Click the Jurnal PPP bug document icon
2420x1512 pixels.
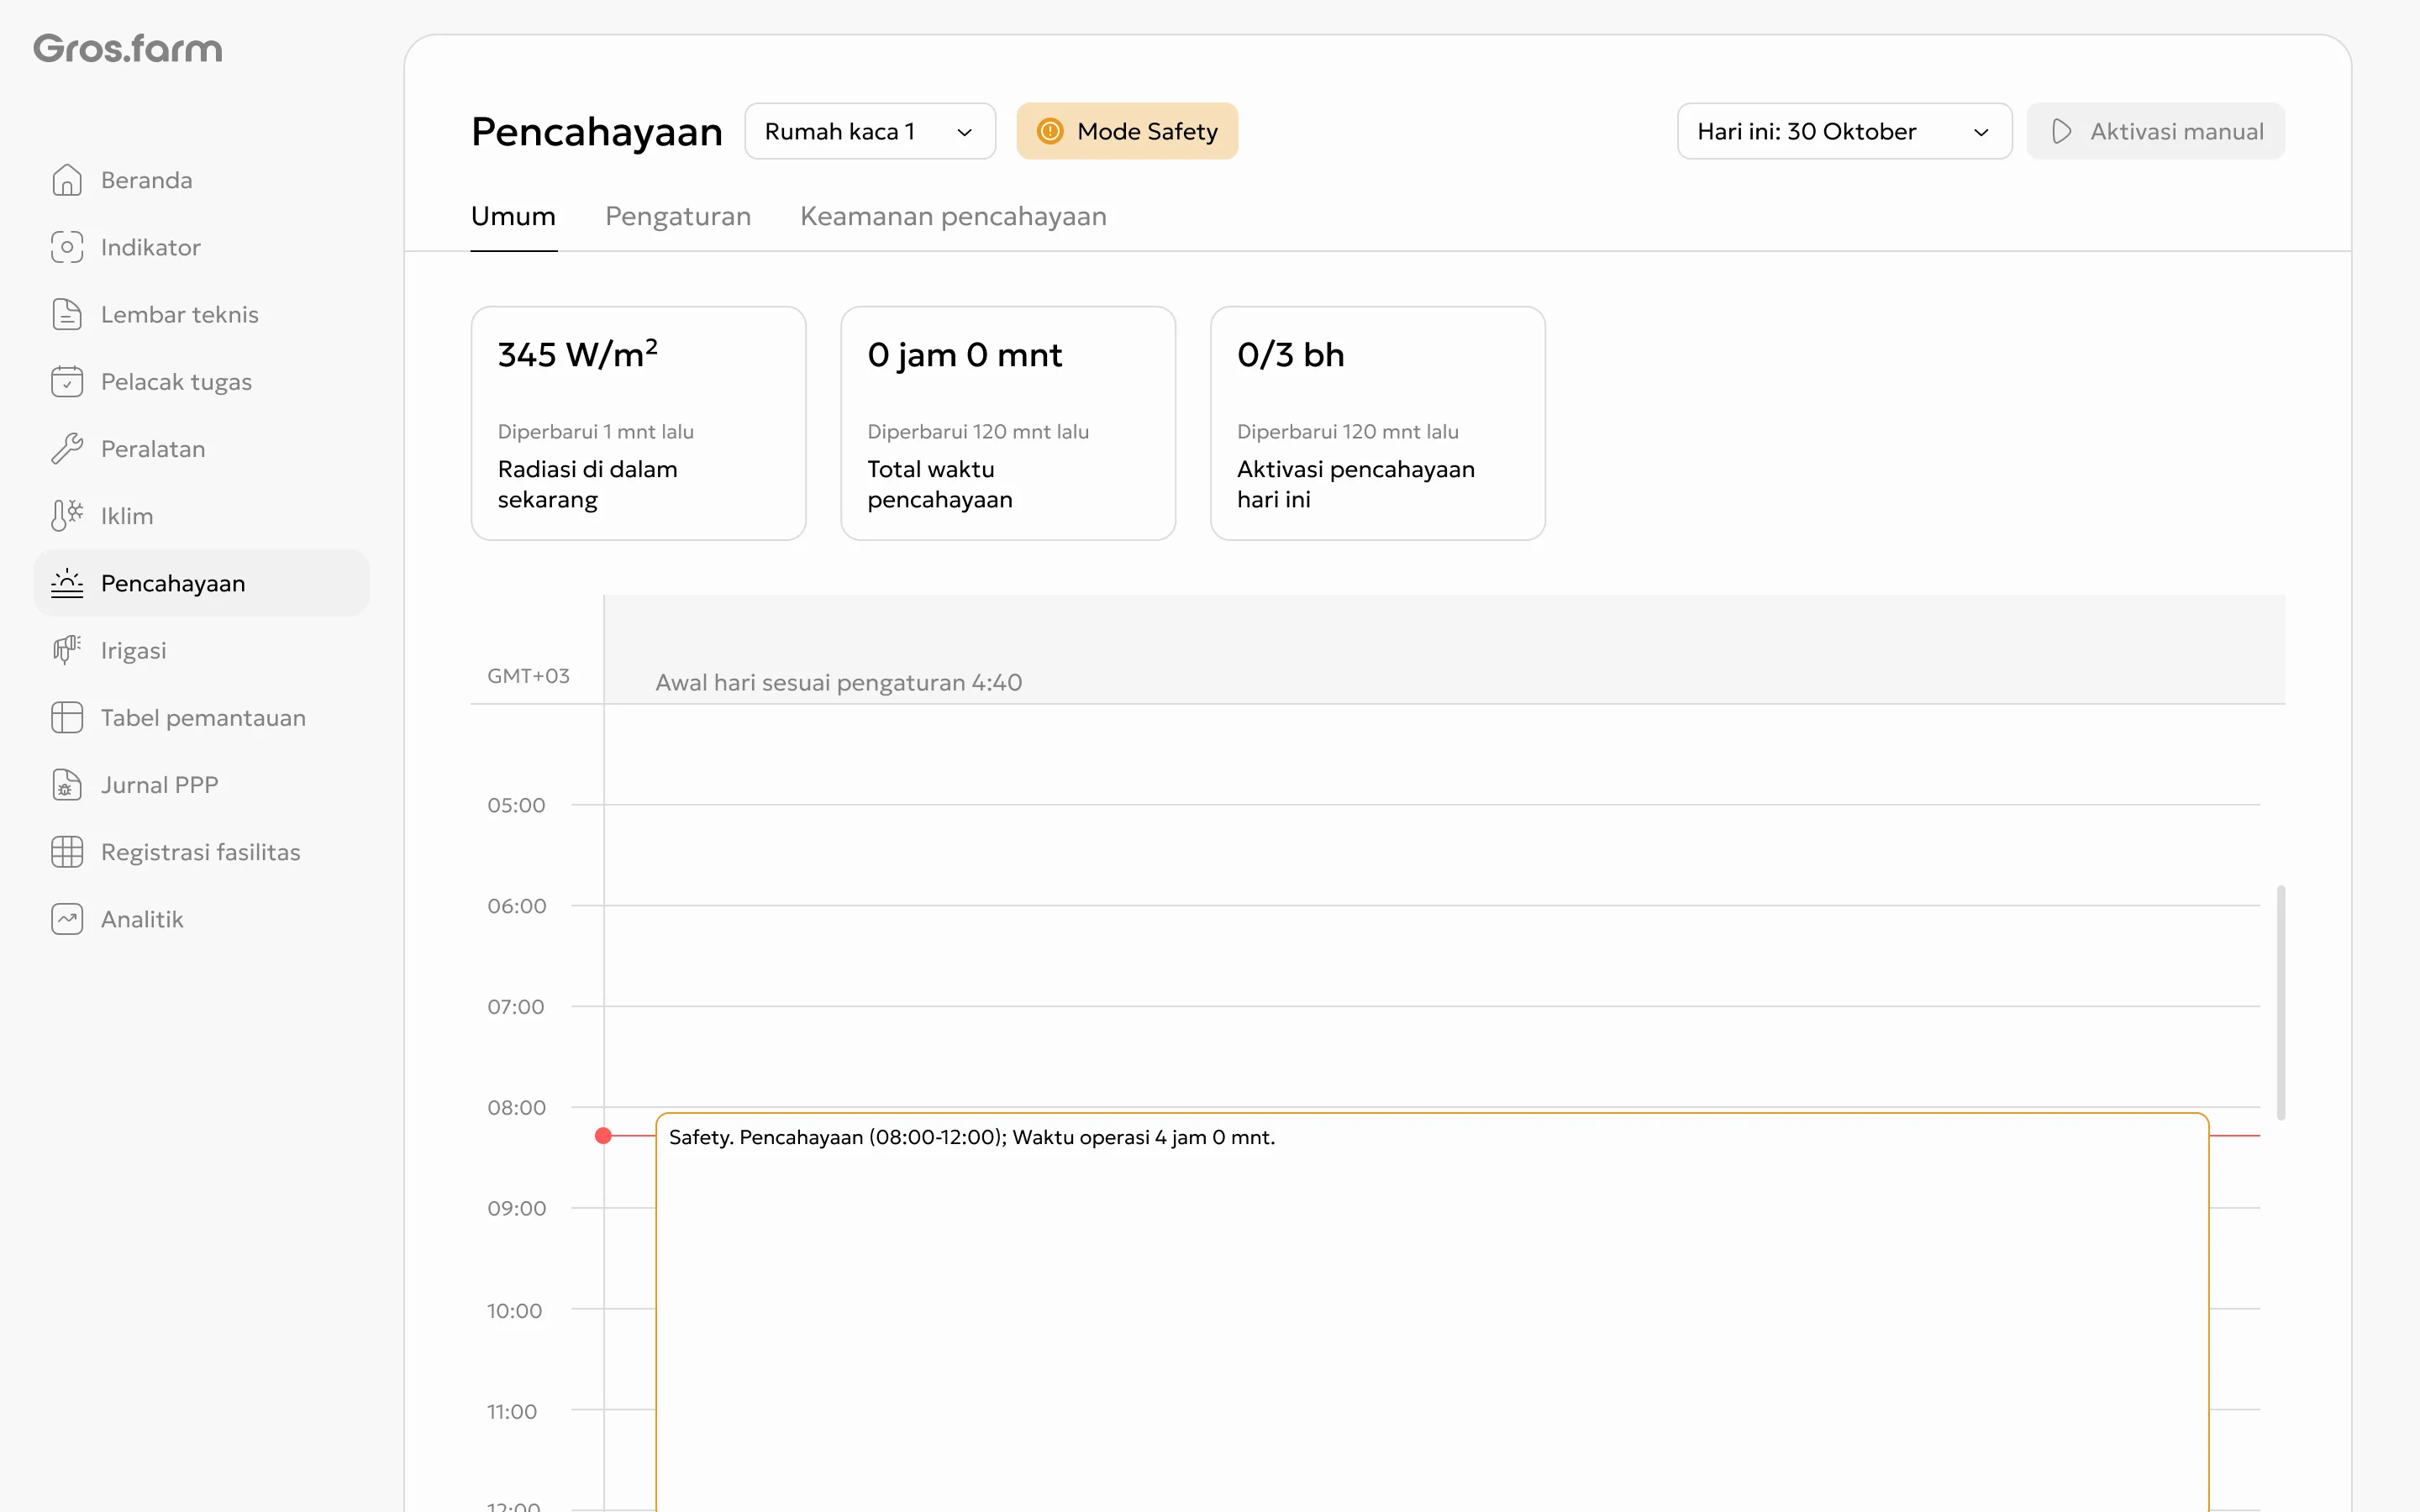67,784
